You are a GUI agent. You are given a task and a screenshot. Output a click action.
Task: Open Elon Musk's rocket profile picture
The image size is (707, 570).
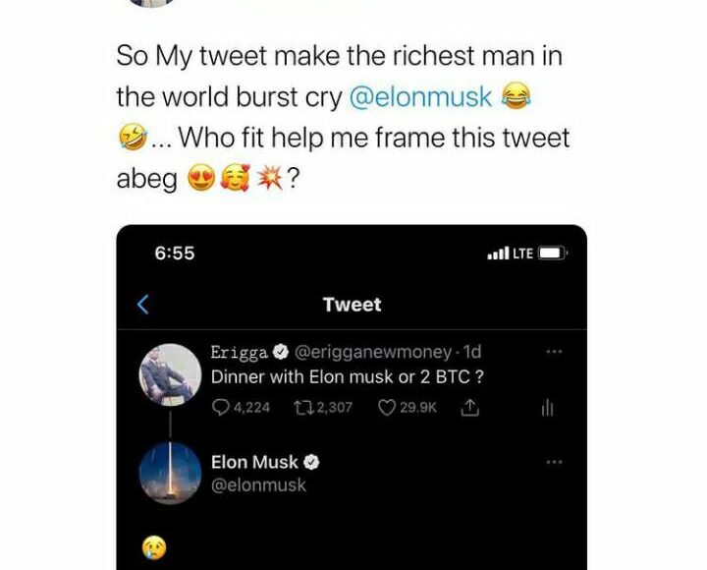[x=171, y=473]
